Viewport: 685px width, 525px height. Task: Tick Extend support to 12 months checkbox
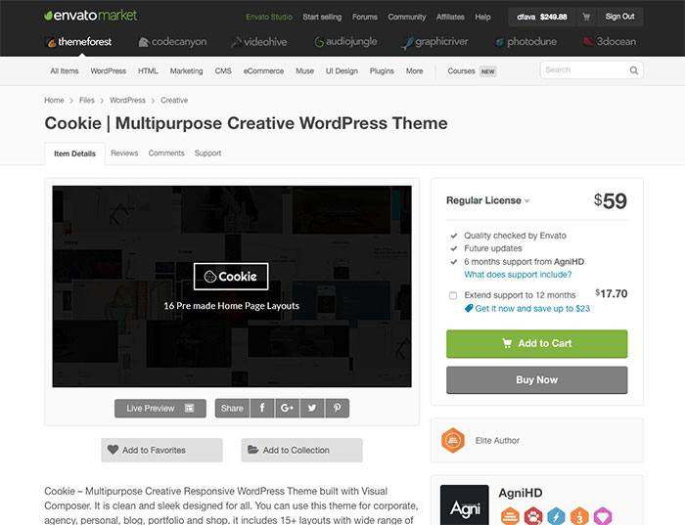(453, 295)
